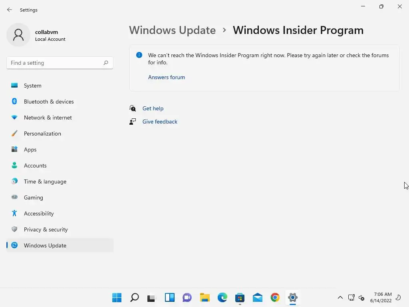Go back with the Settings back arrow
This screenshot has height=307, width=409.
(x=10, y=10)
